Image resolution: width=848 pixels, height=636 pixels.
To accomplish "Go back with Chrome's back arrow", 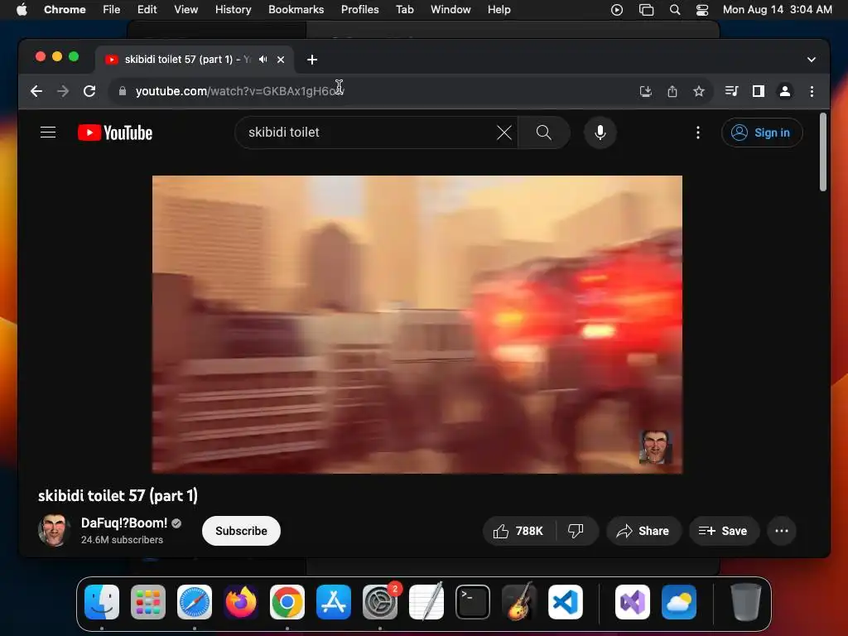I will [36, 91].
